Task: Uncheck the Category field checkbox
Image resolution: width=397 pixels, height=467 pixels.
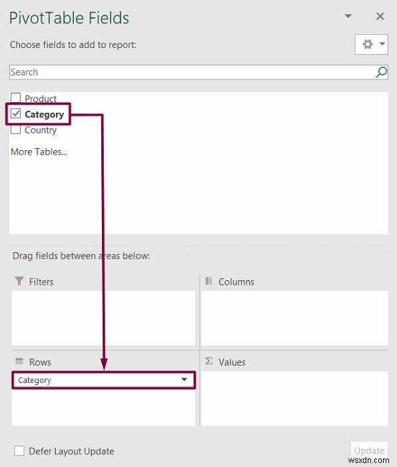Action: [x=15, y=113]
